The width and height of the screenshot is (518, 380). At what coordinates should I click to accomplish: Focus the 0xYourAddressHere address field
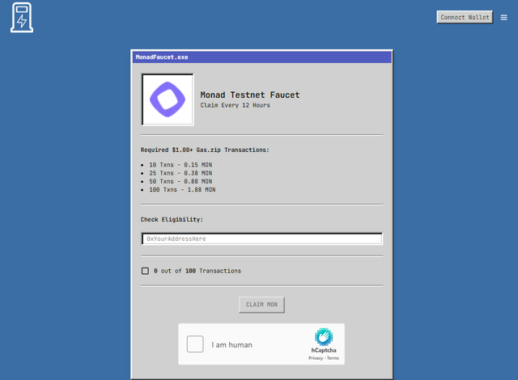(262, 239)
